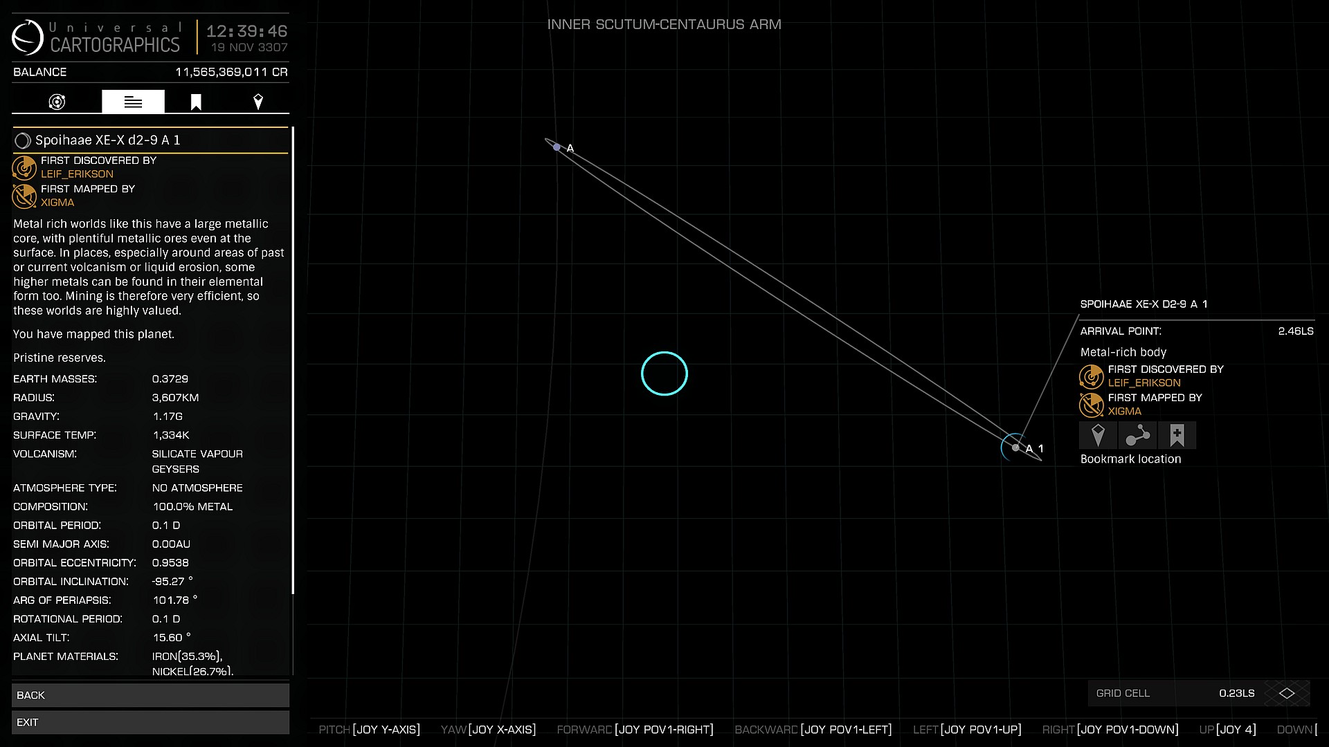This screenshot has width=1329, height=747.
Task: Click the UP [JOY 4] control hint
Action: [x=1227, y=730]
